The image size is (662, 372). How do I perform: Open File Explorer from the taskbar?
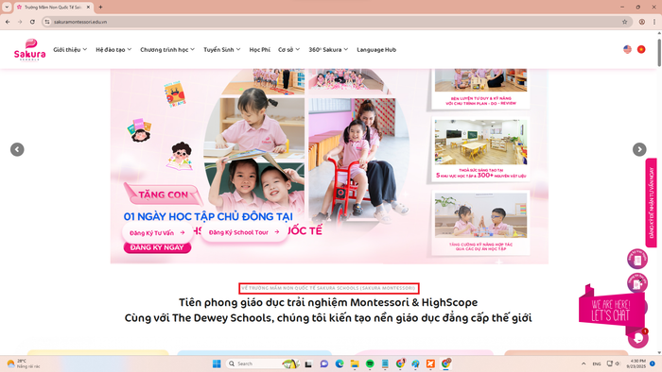(x=355, y=364)
